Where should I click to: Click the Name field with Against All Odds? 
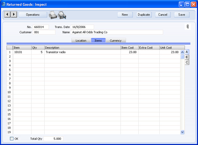coord(117,32)
